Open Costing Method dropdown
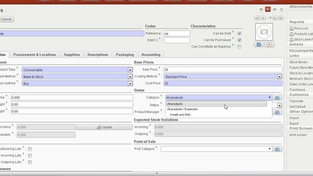313x176 pixels. tap(279, 77)
